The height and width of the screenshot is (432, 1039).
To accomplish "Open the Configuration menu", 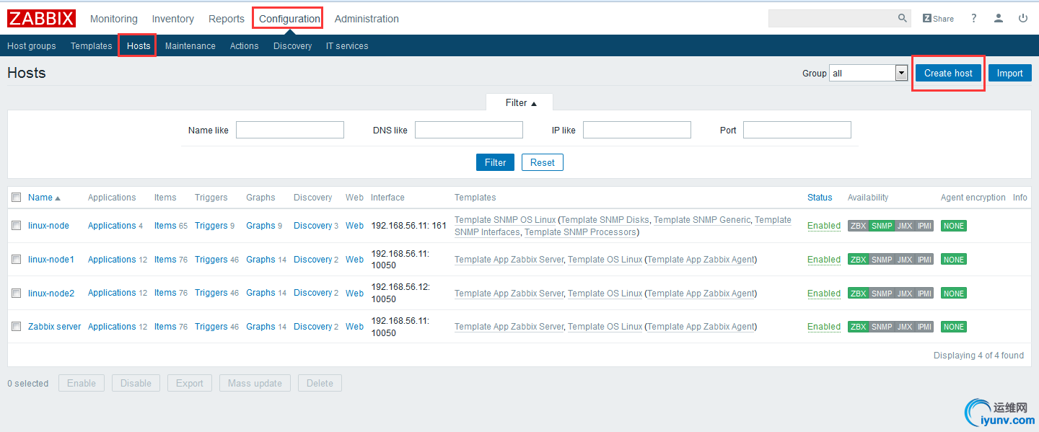I will [289, 19].
